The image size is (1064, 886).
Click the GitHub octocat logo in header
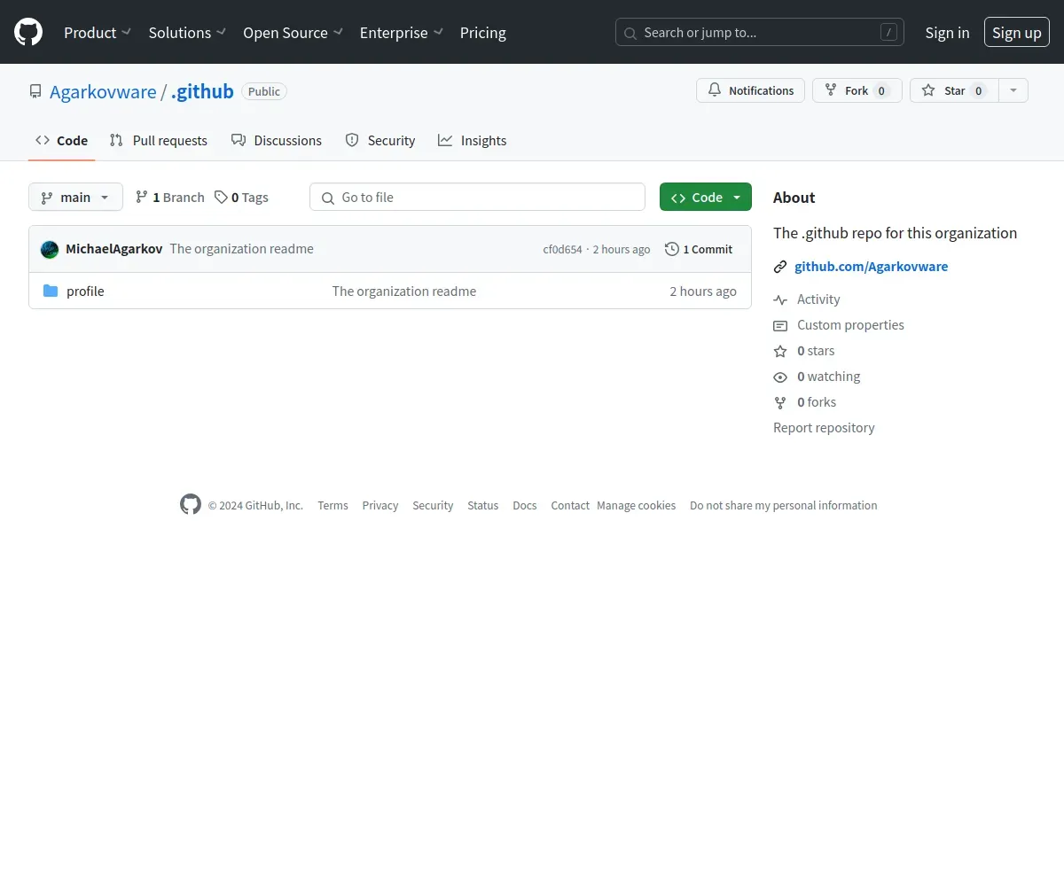(28, 33)
